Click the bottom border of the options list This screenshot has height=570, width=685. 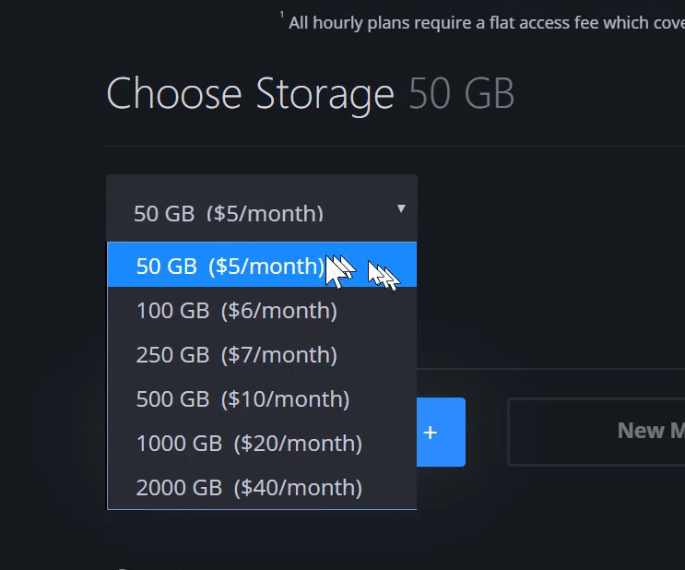click(262, 509)
